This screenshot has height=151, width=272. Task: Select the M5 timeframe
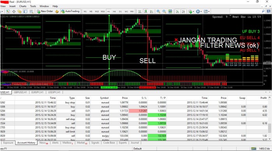91,12
